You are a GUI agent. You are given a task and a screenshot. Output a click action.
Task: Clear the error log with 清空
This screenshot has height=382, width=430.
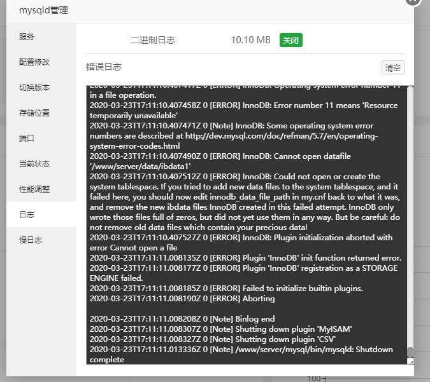click(392, 67)
